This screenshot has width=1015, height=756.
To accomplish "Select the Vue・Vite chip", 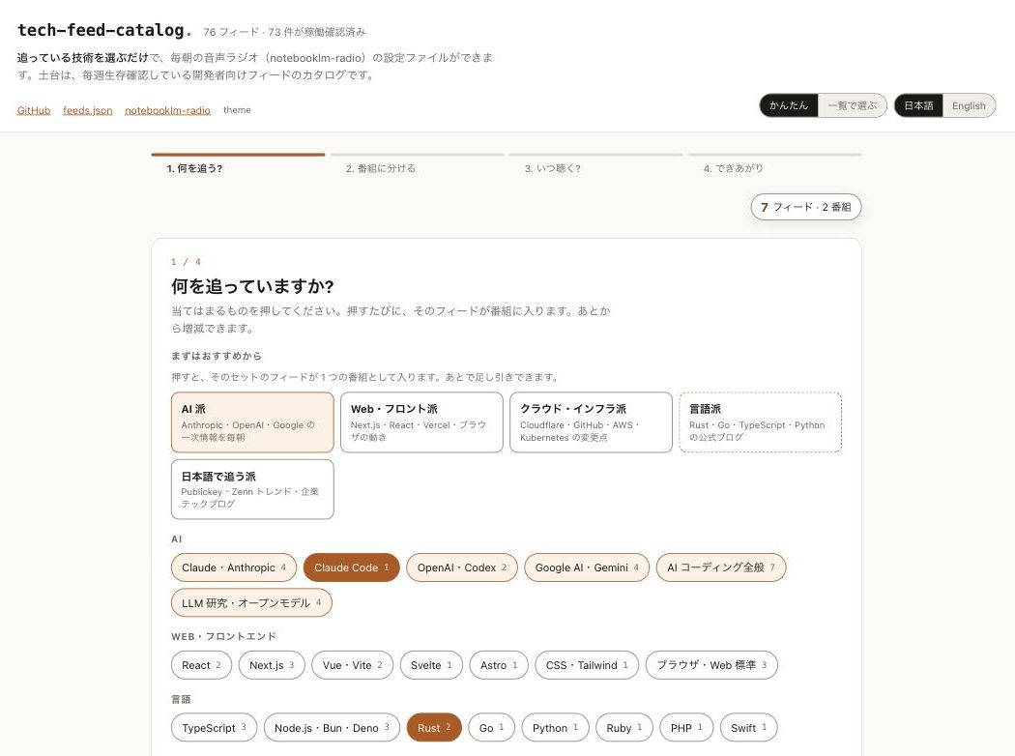I will [352, 665].
